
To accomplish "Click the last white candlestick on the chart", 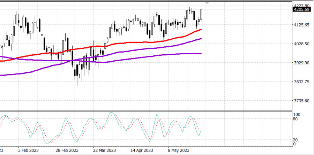I will (x=201, y=14).
